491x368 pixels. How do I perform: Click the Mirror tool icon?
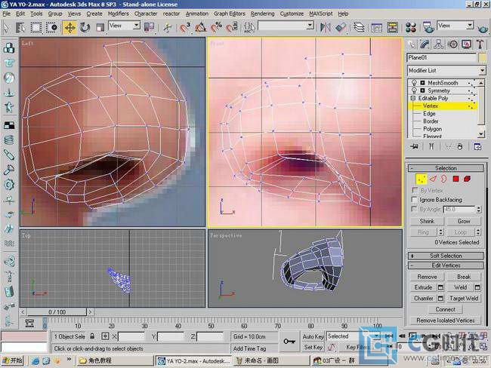tap(325, 27)
